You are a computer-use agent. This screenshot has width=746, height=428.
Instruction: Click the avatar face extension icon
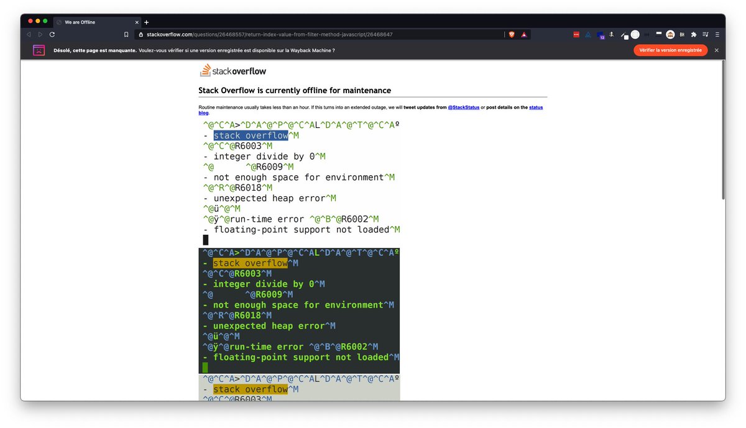[670, 35]
